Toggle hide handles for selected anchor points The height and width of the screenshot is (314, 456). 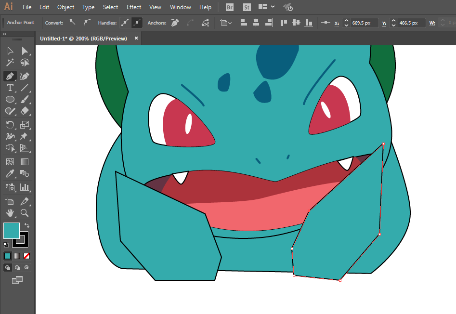pos(137,23)
